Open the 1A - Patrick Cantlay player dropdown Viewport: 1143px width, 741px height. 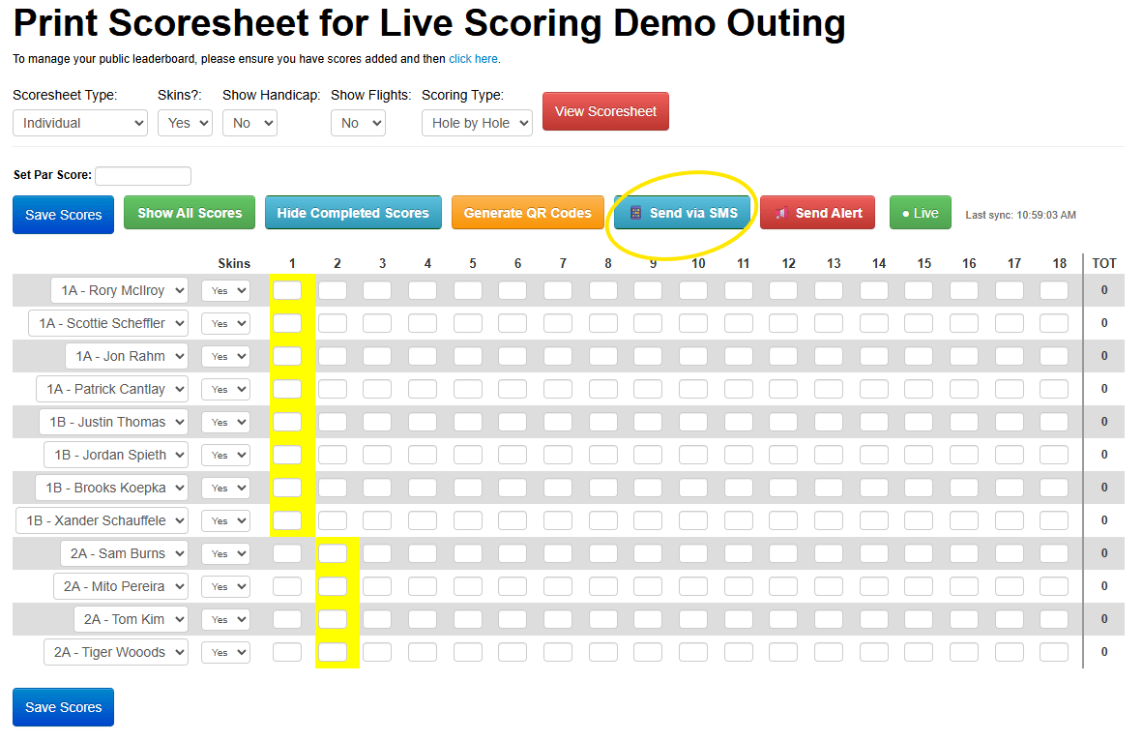112,389
